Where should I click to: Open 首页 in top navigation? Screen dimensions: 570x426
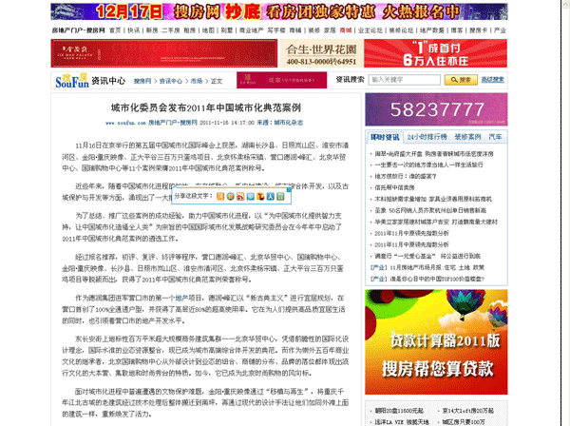[115, 30]
